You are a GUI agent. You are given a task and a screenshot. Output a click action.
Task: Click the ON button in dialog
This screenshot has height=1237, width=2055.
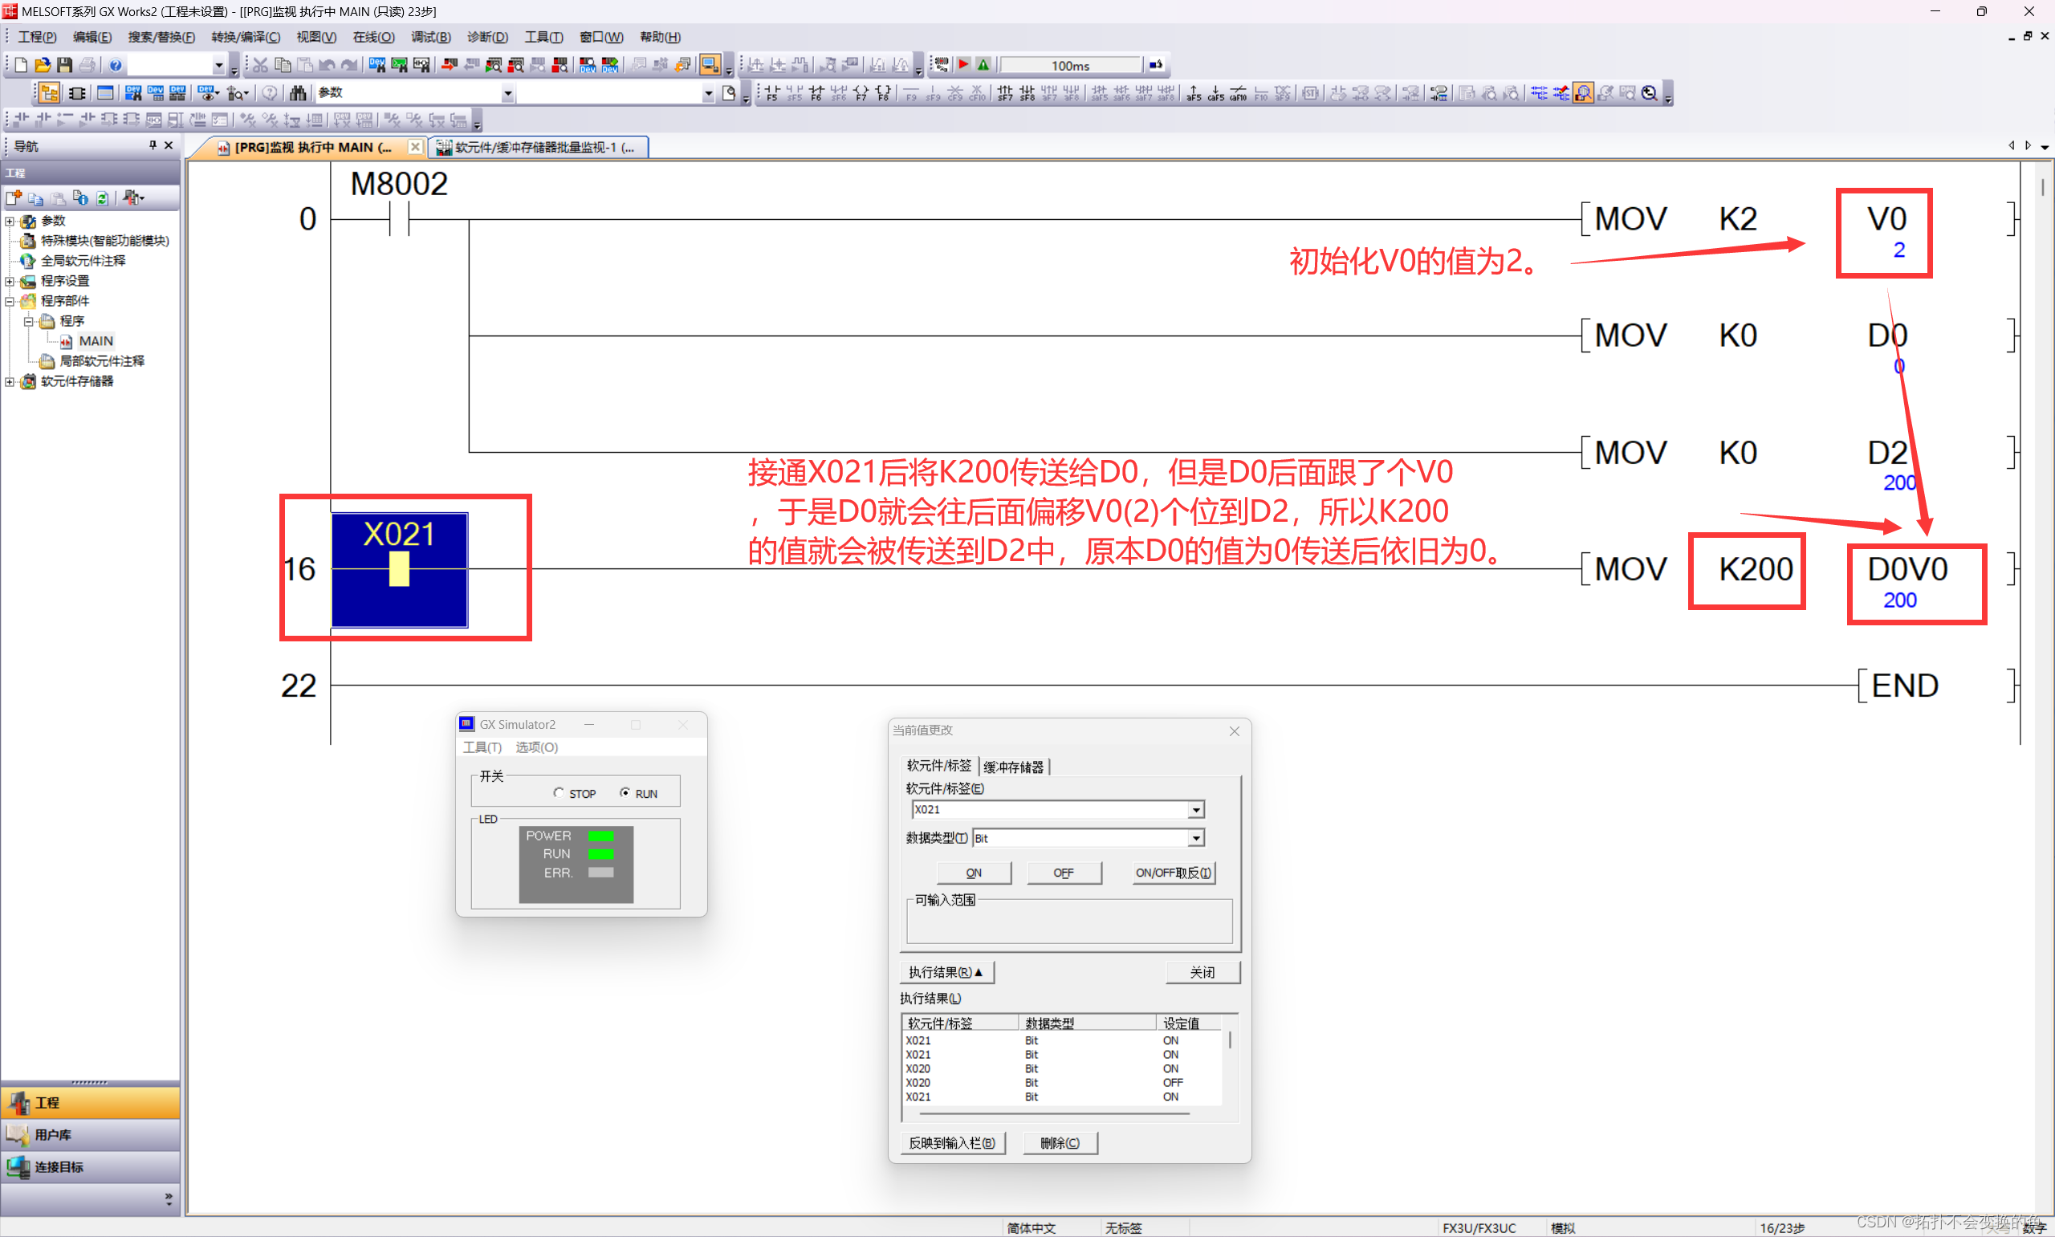pyautogui.click(x=974, y=873)
